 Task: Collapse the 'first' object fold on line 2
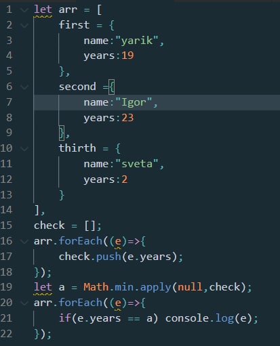(x=24, y=25)
